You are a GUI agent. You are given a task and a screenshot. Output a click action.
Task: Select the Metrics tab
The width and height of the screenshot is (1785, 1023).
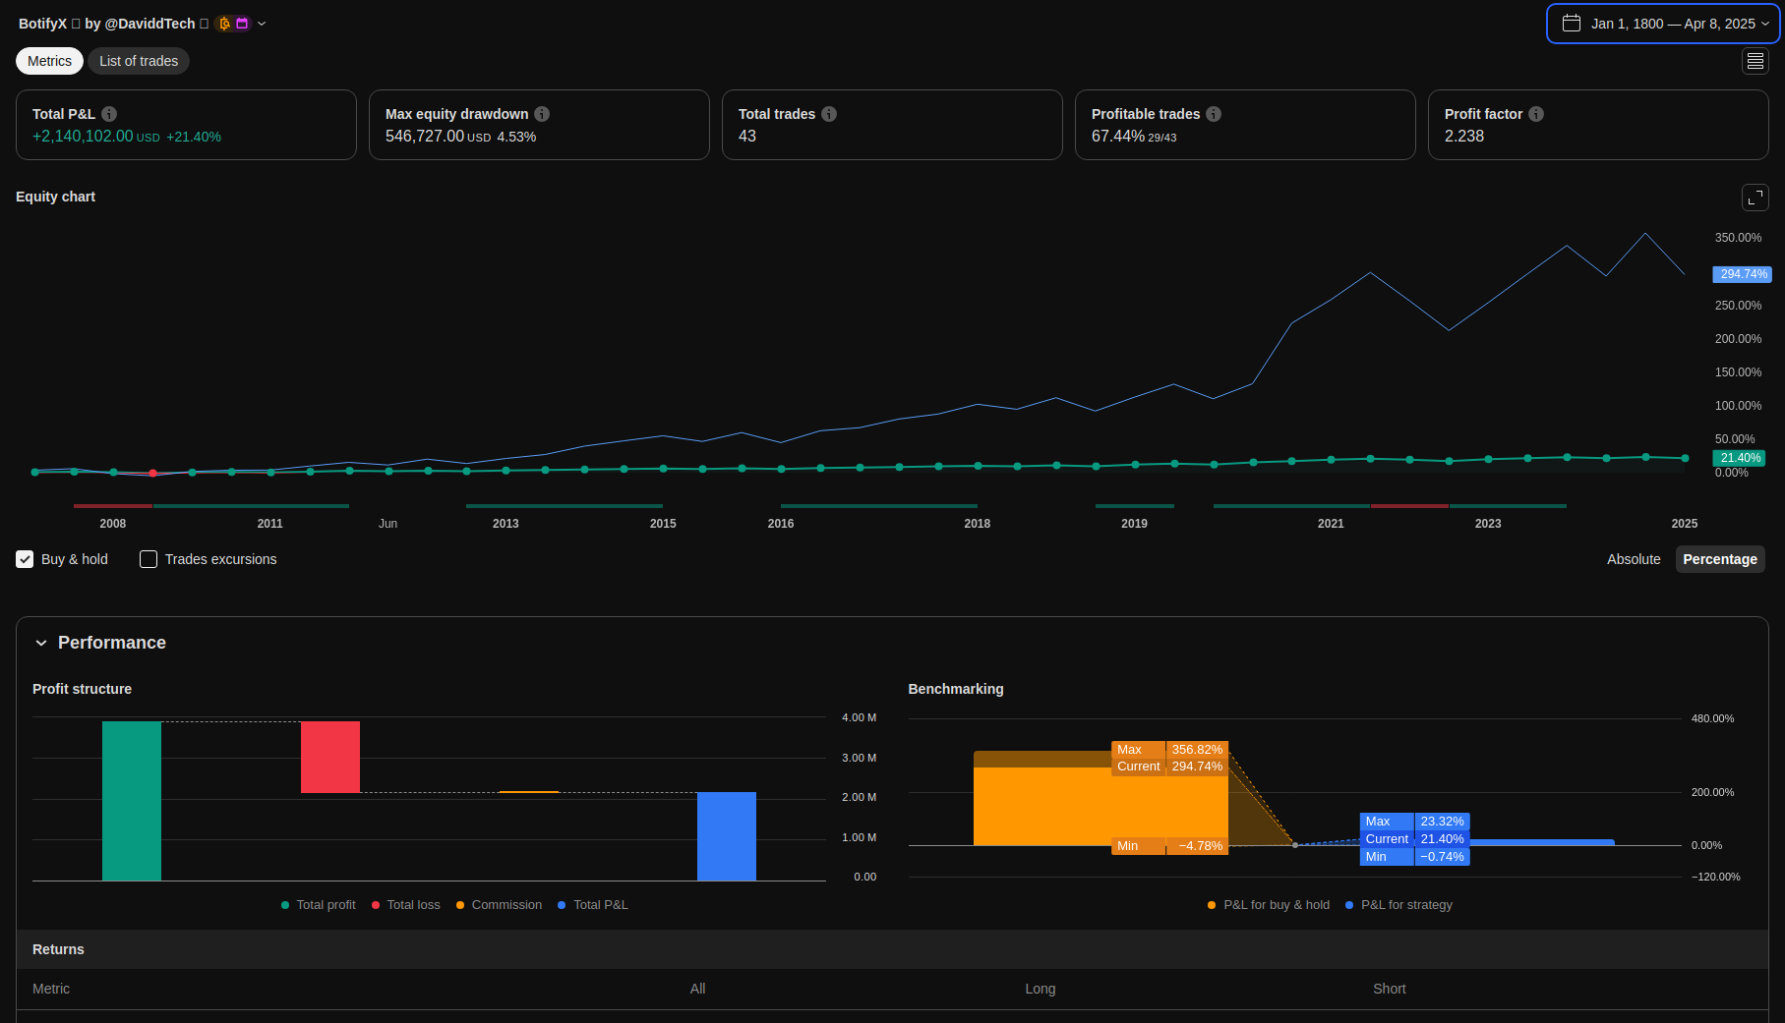[x=49, y=61]
